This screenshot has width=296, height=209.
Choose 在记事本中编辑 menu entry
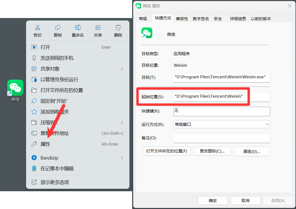pos(78,168)
